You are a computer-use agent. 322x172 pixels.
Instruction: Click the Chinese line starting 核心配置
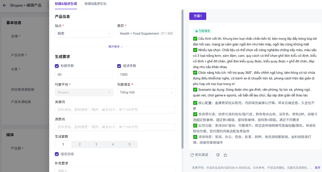[254, 106]
